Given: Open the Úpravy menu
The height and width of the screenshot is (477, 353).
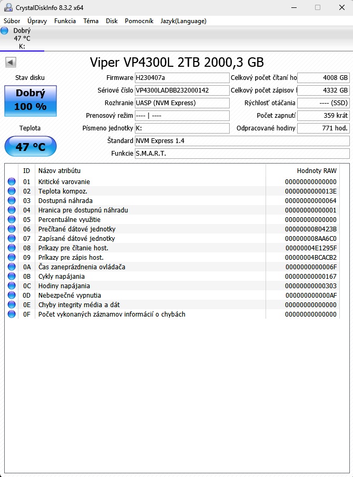Looking at the screenshot, I should point(37,21).
